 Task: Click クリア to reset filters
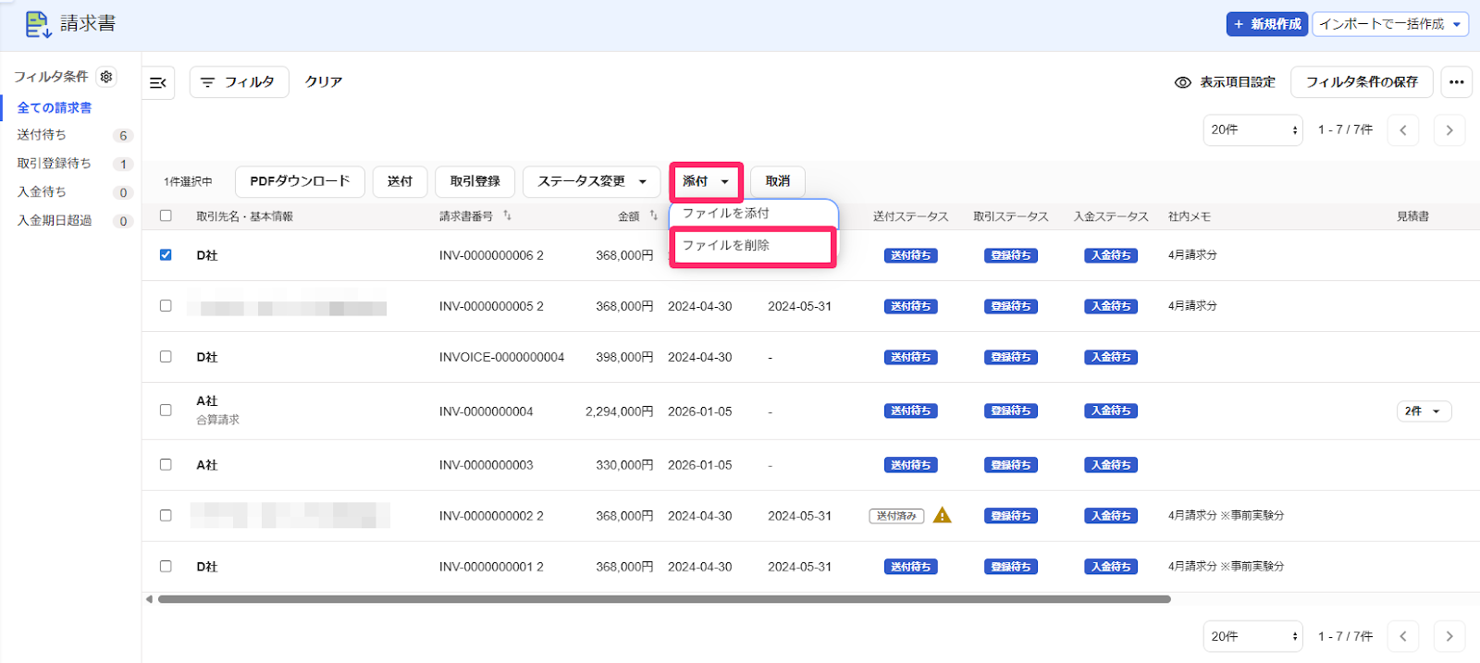[324, 82]
